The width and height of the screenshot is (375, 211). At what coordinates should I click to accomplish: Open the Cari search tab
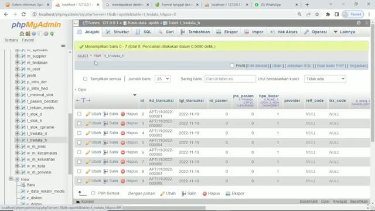pos(166,32)
